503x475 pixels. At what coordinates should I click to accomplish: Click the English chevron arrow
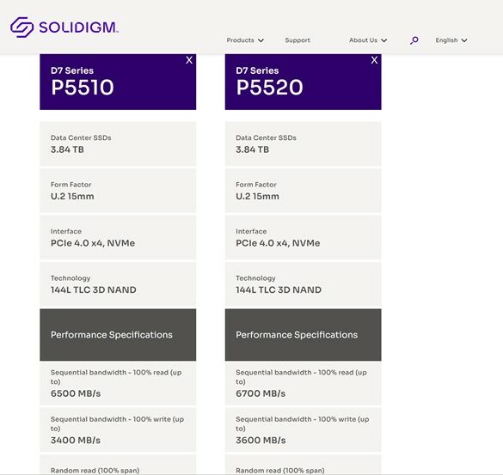click(x=464, y=40)
